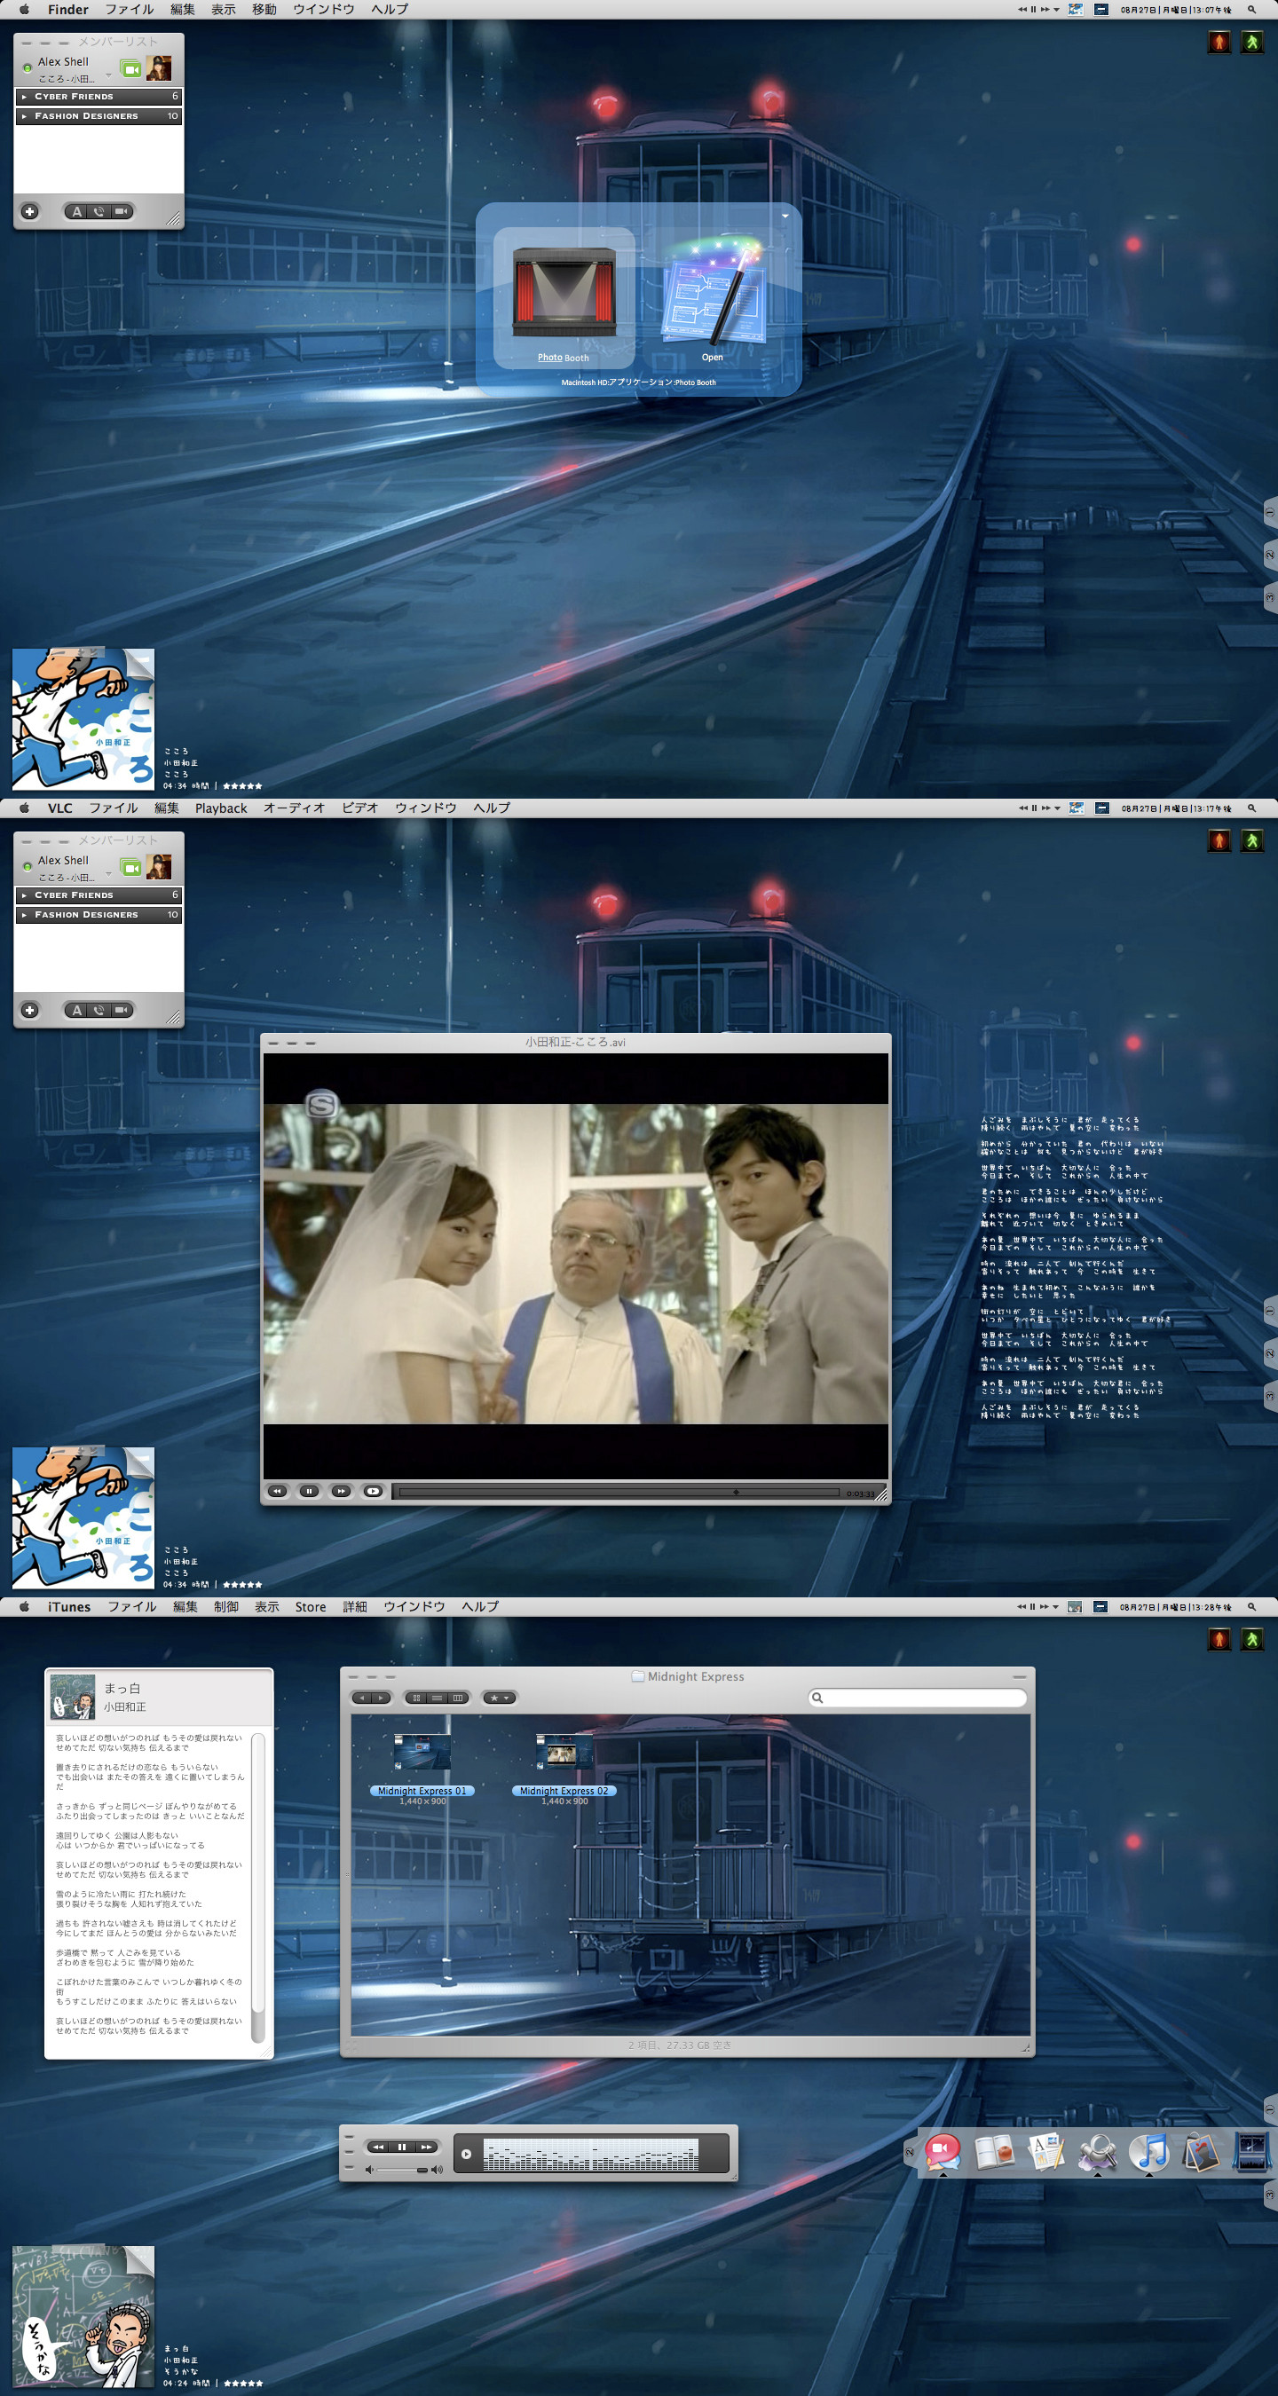Skip to next track in iTunes mini player
1278x2396 pixels.
click(426, 2147)
